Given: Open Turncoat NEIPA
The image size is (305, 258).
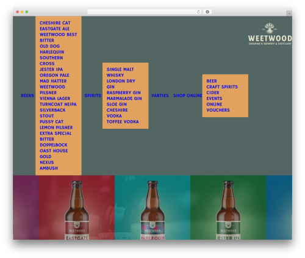Looking at the screenshot, I should click(x=58, y=104).
